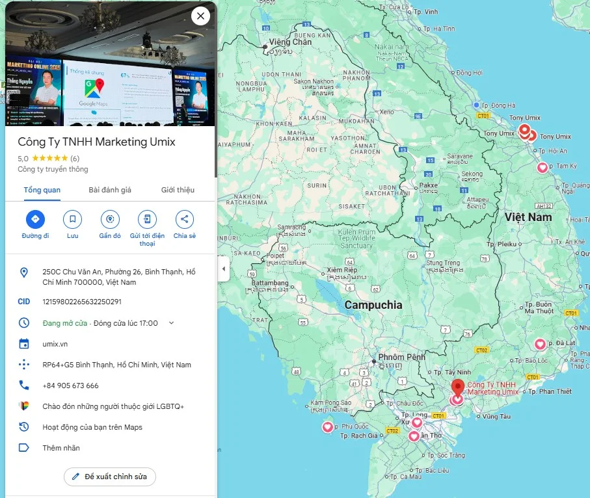Click the Tony Umix red marker cluster
The image size is (590, 498).
(526, 133)
